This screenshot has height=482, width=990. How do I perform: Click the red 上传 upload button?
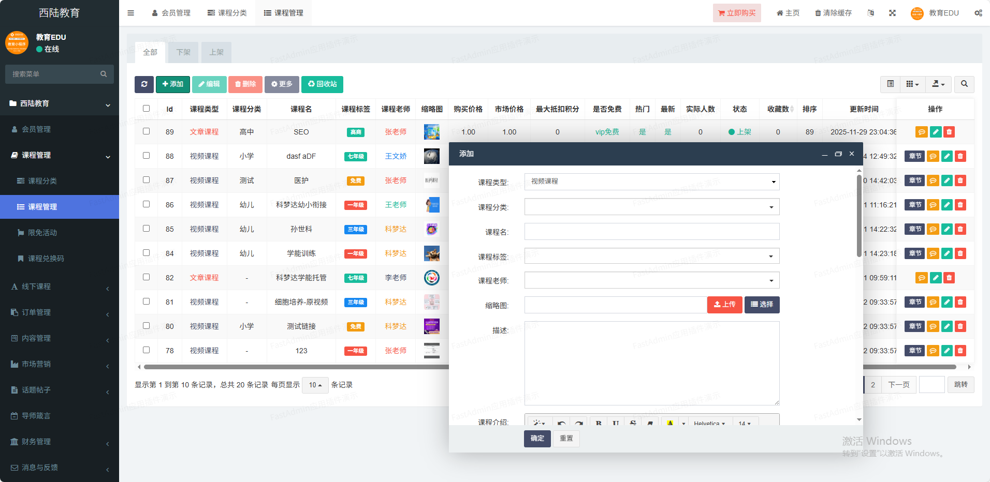pyautogui.click(x=724, y=305)
